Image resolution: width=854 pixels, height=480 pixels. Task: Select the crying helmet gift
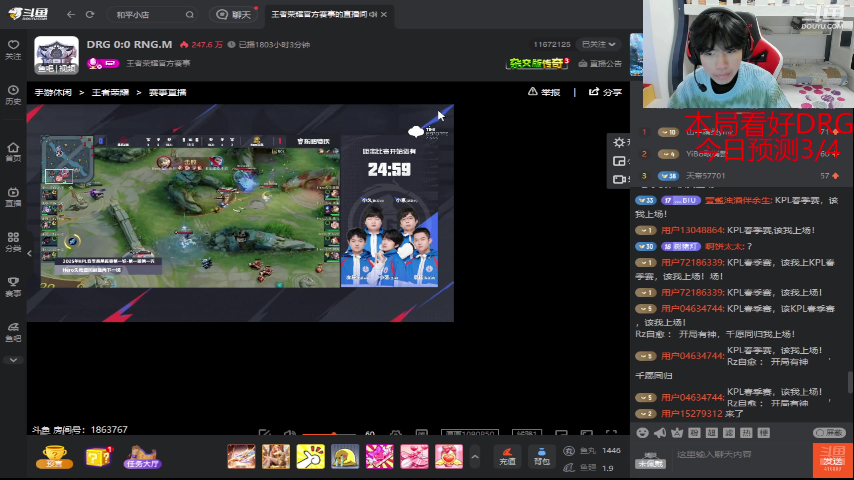(x=345, y=456)
